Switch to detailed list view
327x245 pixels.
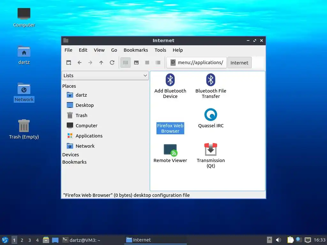pos(158,63)
